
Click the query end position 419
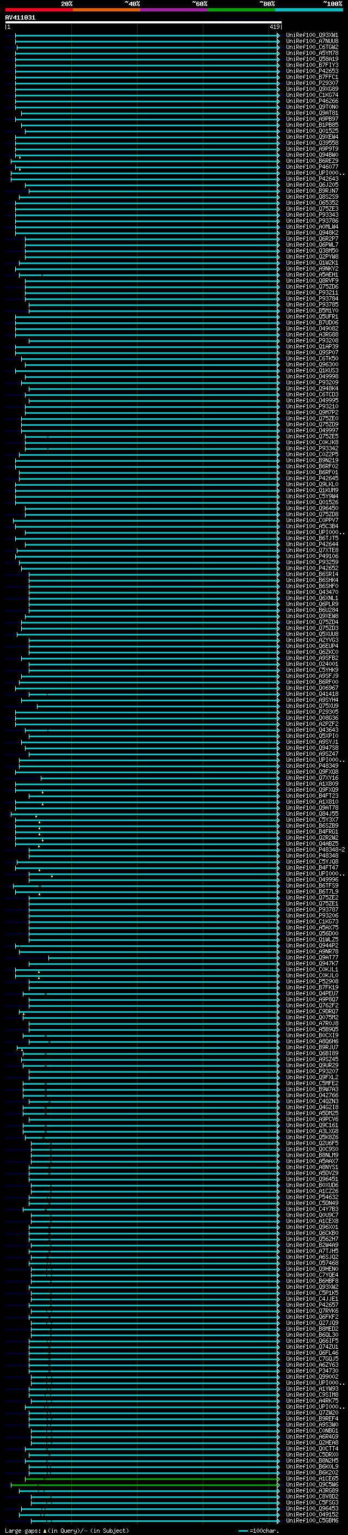click(x=274, y=27)
